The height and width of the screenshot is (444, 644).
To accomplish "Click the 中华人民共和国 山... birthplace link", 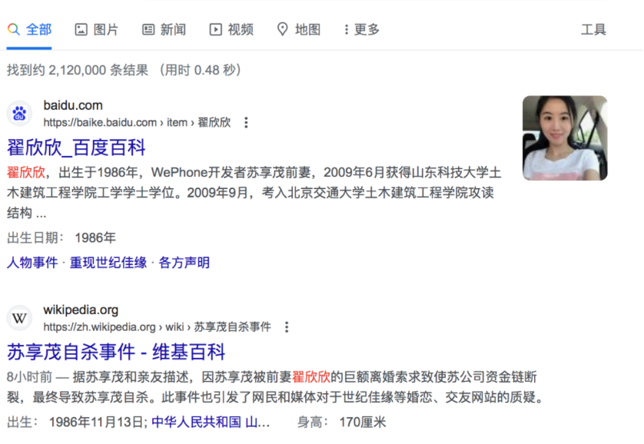I will (211, 422).
